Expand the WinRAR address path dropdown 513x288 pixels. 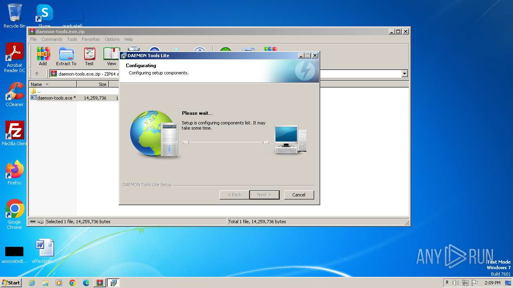point(404,74)
